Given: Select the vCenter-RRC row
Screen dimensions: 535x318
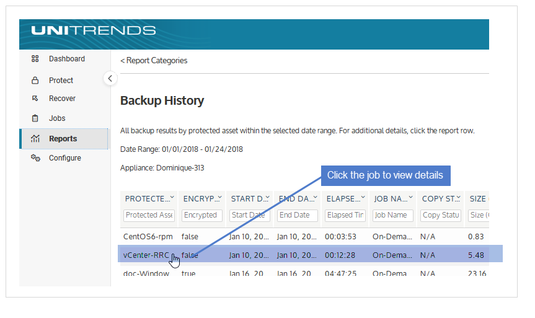Looking at the screenshot, I should pos(304,255).
